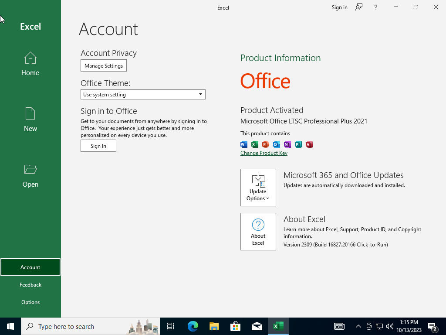Image resolution: width=446 pixels, height=335 pixels.
Task: Click Microsoft 365 and Office Updates heading
Action: (343, 175)
